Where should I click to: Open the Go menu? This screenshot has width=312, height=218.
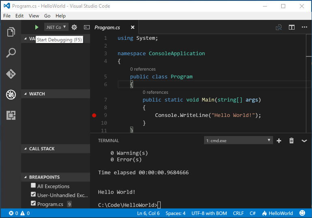pos(47,16)
